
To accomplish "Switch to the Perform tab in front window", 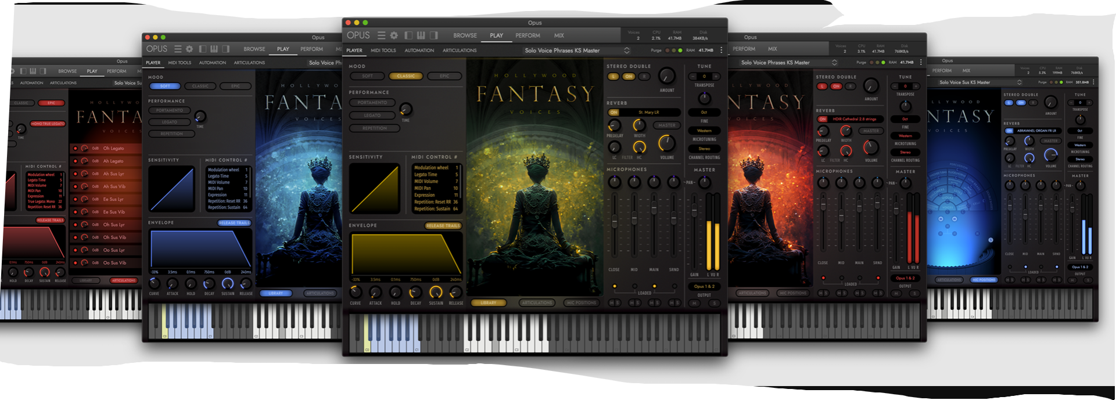I will click(528, 35).
